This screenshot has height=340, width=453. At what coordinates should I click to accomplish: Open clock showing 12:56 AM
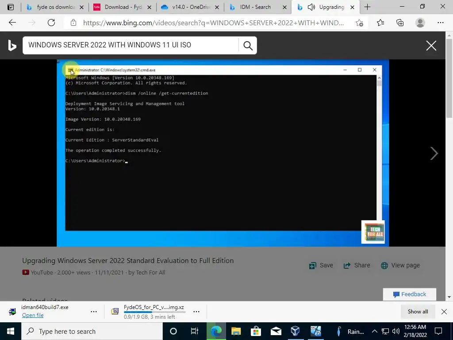pyautogui.click(x=415, y=331)
